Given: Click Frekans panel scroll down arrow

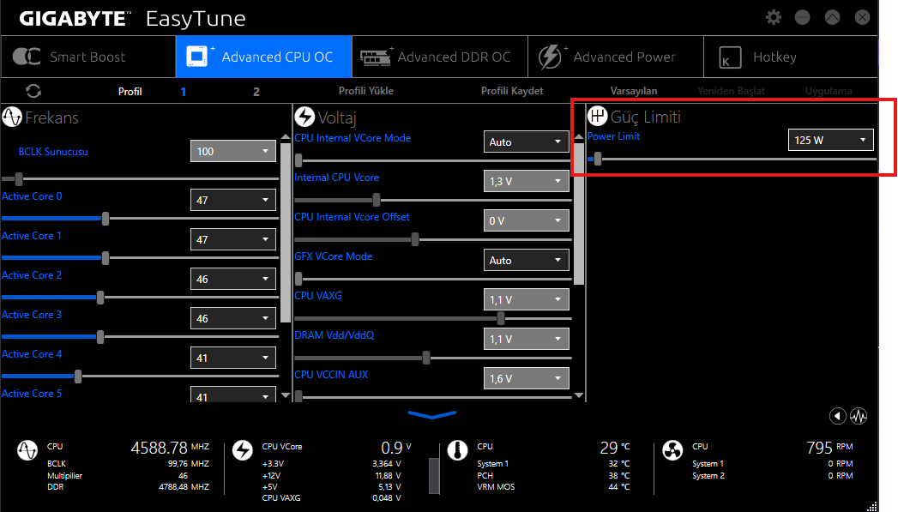Looking at the screenshot, I should [286, 395].
